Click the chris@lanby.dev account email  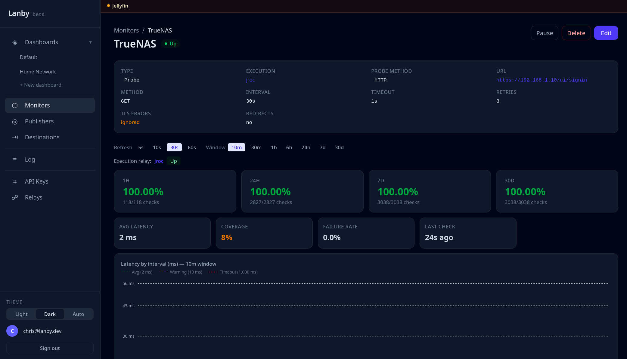[x=42, y=331]
